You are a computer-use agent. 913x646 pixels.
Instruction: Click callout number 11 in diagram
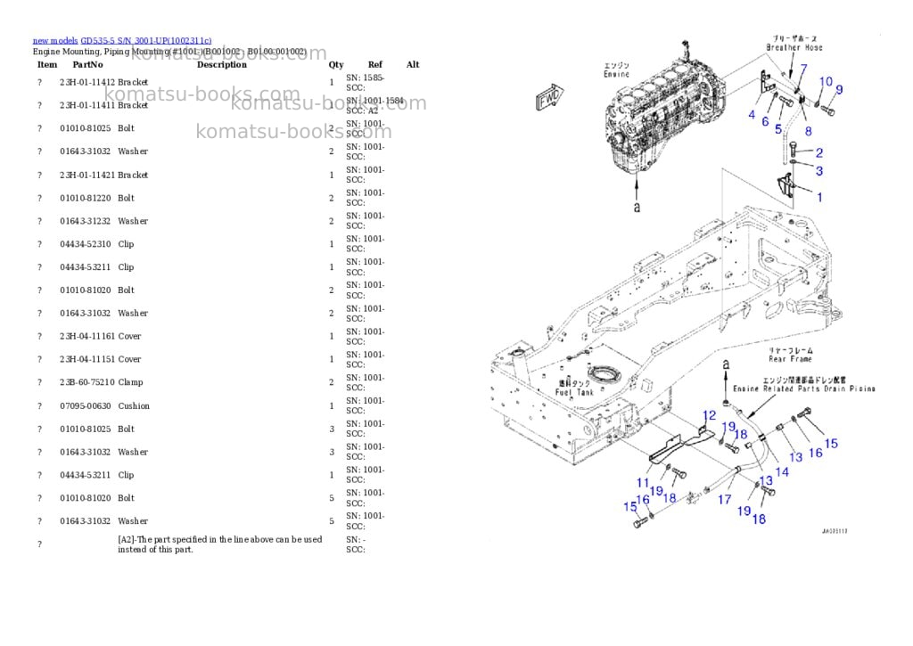click(x=643, y=482)
